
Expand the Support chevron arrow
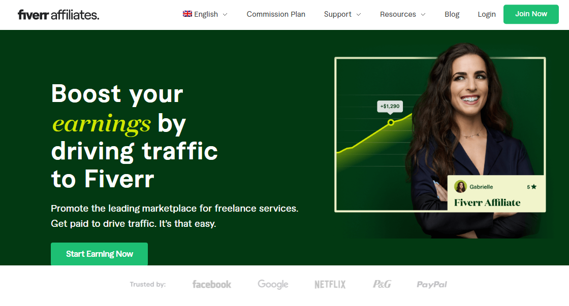[359, 15]
